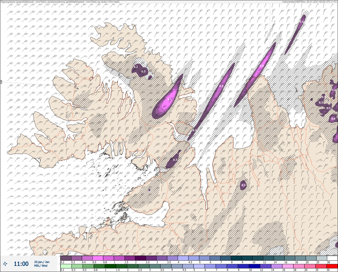This screenshot has height=272, width=338.
Task: Click the 0.4 label on northeast snow streak
Action: tap(302, 21)
